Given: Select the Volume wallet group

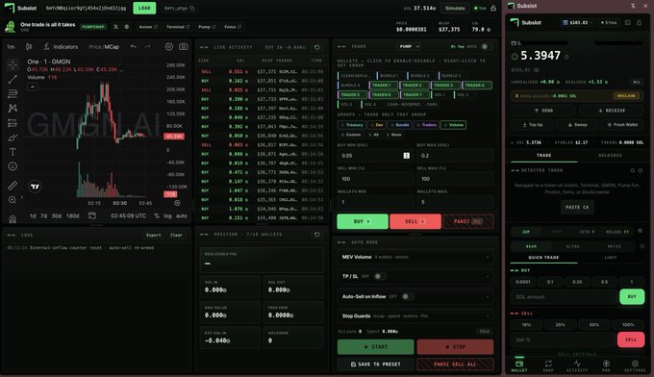Looking at the screenshot, I should [x=453, y=125].
